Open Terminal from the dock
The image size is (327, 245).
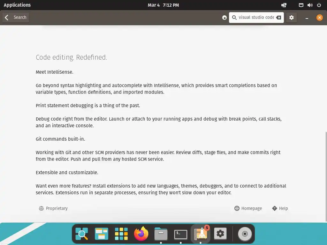(181, 234)
